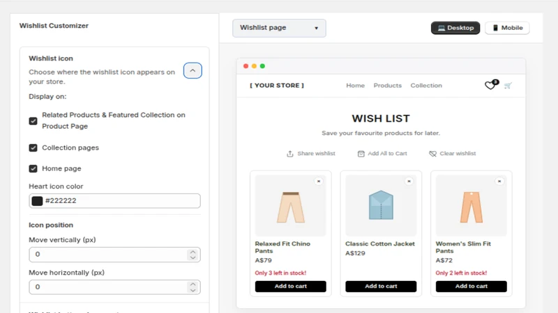558x313 pixels.
Task: Add Relaxed Fit Chino Pants to cart
Action: click(290, 287)
